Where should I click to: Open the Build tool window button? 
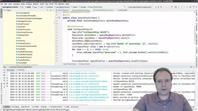pyautogui.click(x=67, y=107)
